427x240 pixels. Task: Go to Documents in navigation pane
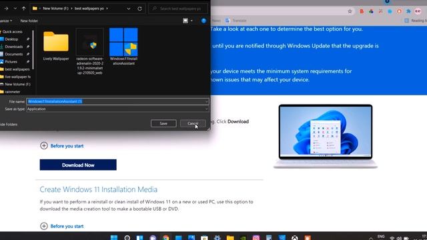13,54
